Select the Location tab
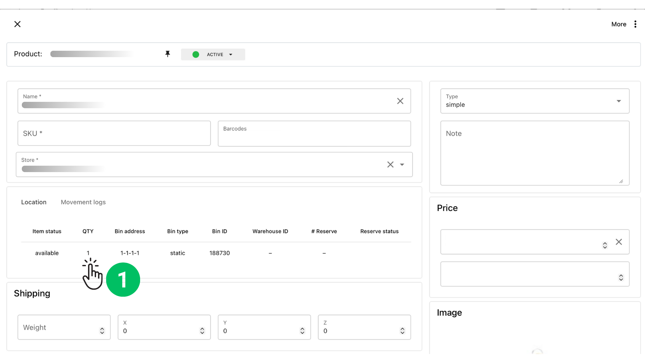 34,202
